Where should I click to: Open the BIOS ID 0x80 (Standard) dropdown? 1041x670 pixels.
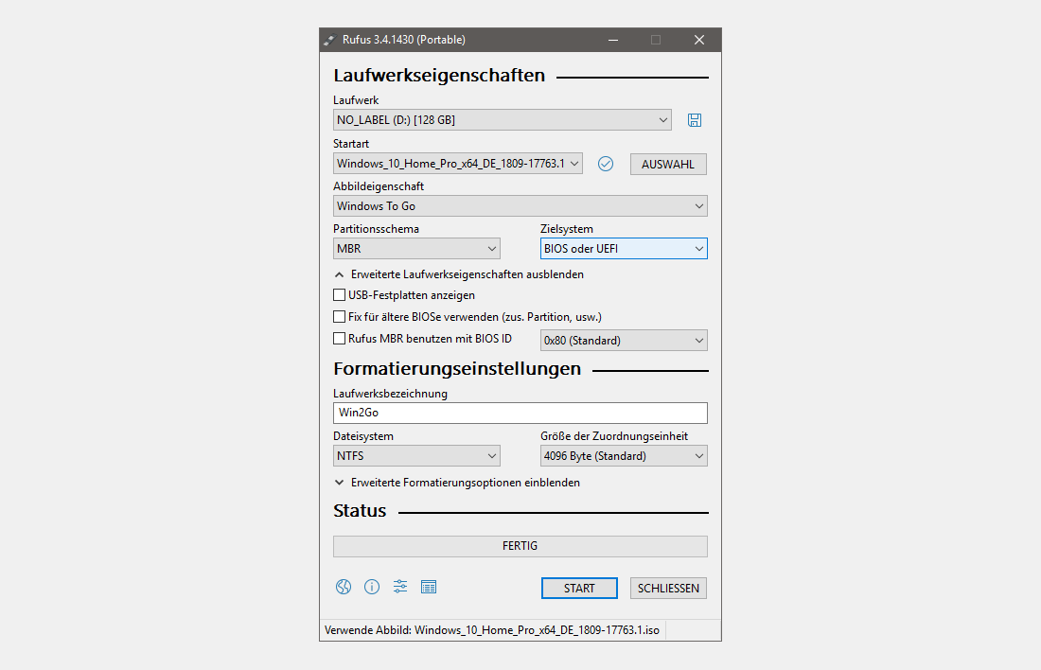624,340
